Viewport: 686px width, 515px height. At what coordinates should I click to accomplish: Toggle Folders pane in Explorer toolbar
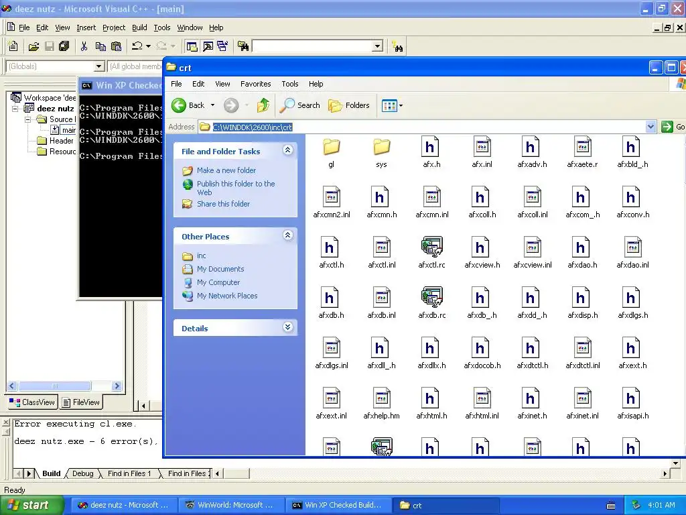click(349, 105)
